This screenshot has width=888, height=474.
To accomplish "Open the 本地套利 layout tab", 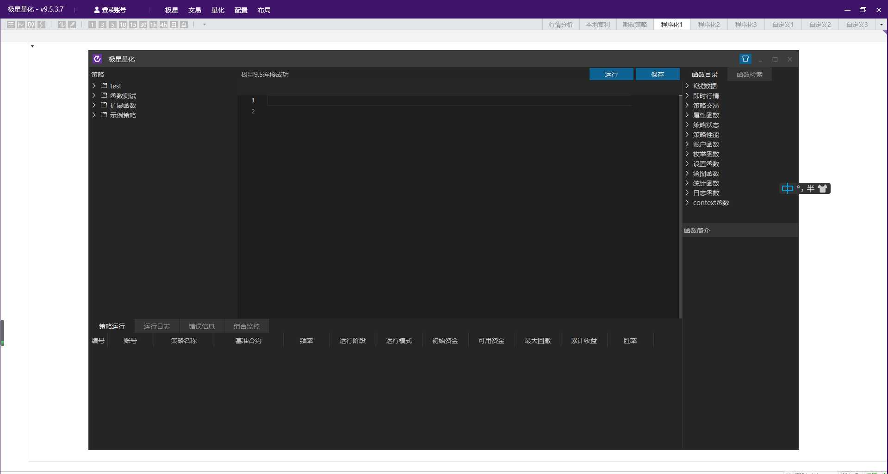I will pyautogui.click(x=598, y=25).
